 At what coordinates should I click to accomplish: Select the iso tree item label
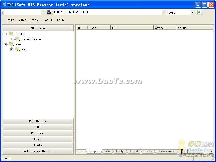pos(18,44)
